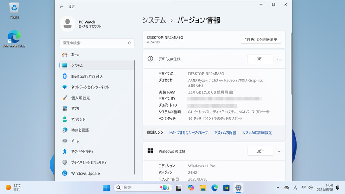Screen dimensions: 345x194
Task: Open ネットワークとインターネット settings
Action: click(97, 87)
